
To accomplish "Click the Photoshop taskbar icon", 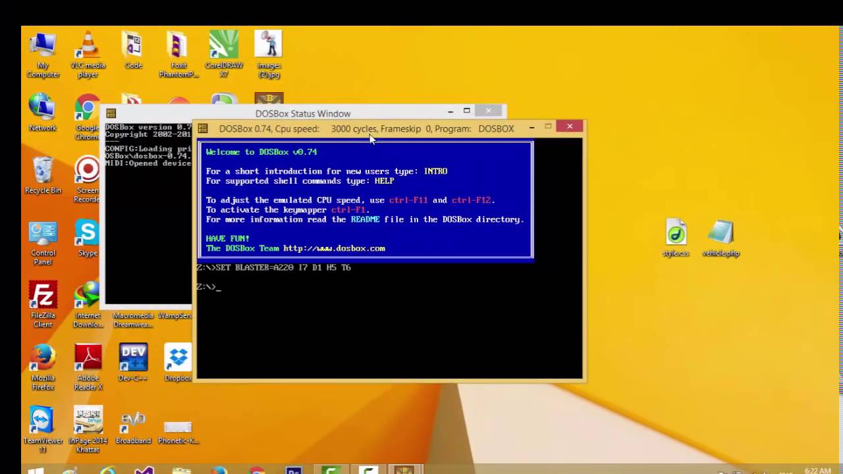I will (294, 470).
